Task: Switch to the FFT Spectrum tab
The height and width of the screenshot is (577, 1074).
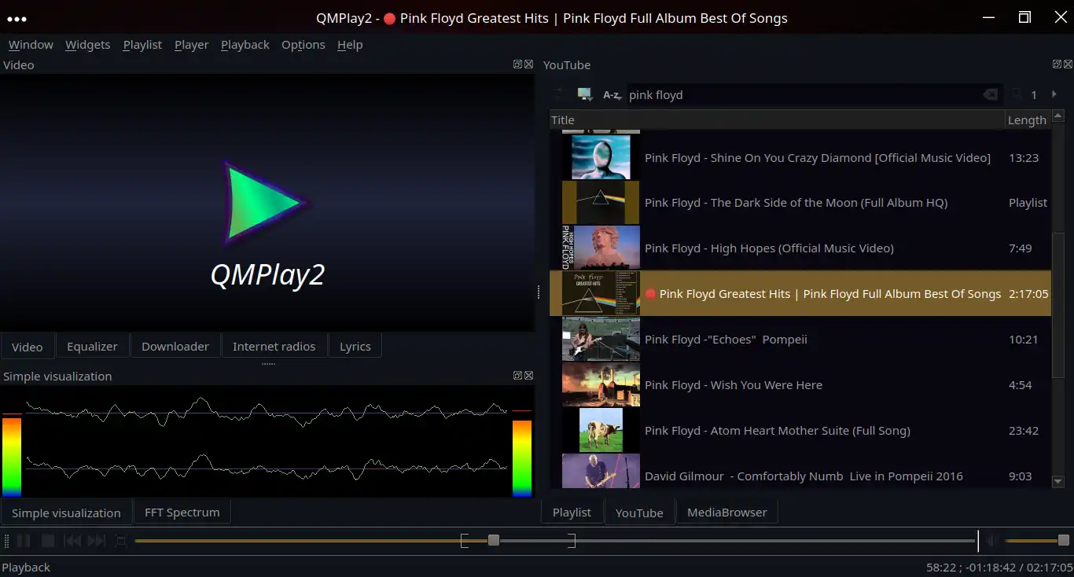Action: click(182, 513)
